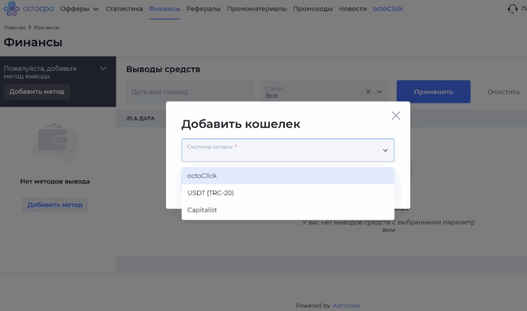Go to Промоматериалы section
Image resolution: width=527 pixels, height=311 pixels.
click(x=257, y=8)
